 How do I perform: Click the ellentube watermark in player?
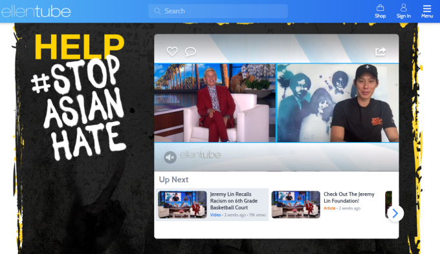pos(201,154)
